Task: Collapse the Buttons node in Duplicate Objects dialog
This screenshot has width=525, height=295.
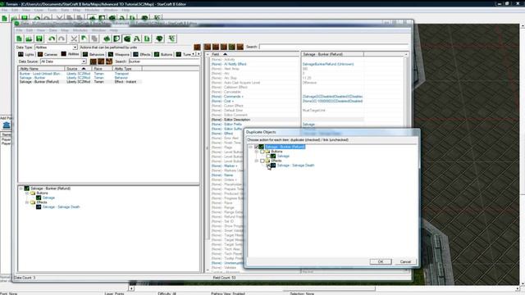Action: tap(257, 152)
